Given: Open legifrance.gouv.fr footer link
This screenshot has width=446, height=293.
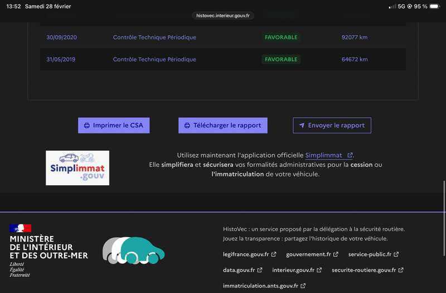Looking at the screenshot, I should click(249, 254).
